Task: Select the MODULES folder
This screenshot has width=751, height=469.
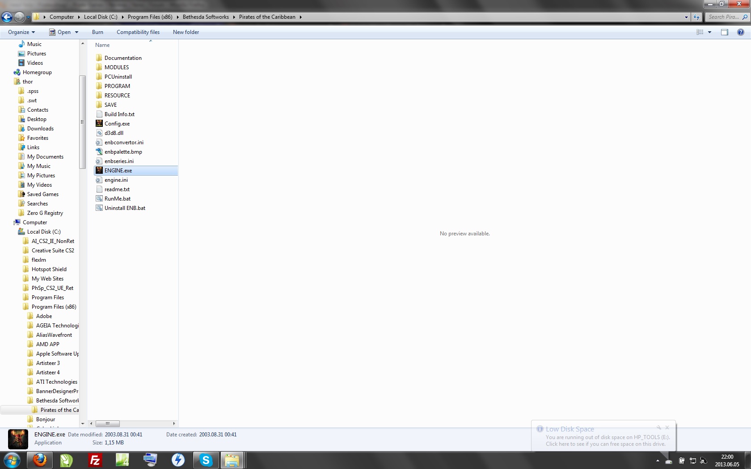Action: point(117,67)
